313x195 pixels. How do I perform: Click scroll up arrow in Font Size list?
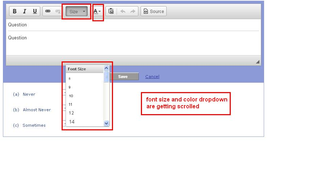coord(106,68)
